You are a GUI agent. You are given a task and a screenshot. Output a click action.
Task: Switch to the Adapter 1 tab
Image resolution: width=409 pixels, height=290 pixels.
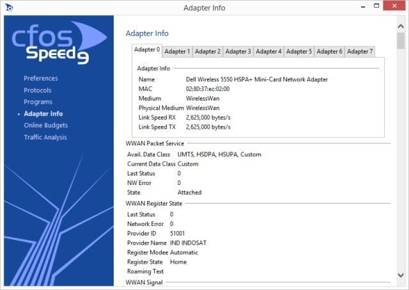[x=177, y=51]
